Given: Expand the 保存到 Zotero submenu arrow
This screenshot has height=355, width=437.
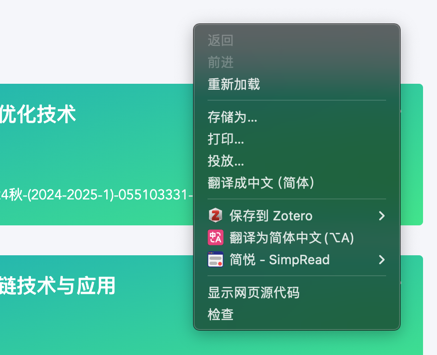Looking at the screenshot, I should click(x=382, y=216).
